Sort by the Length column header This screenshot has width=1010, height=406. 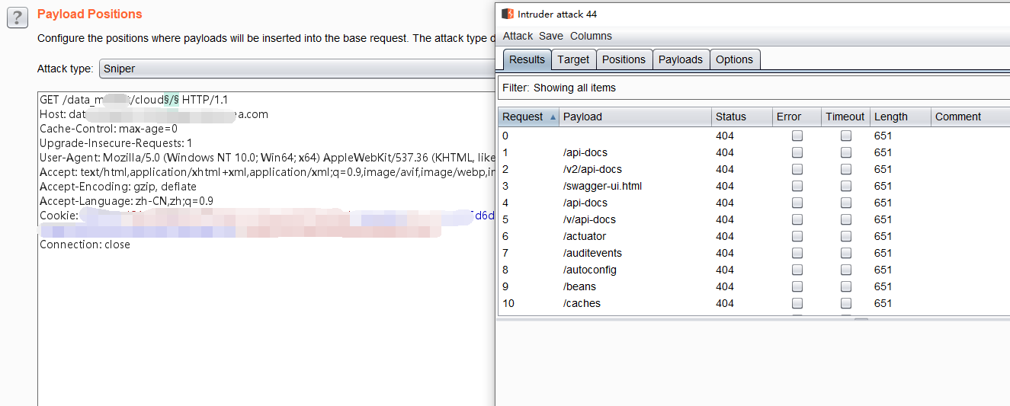point(900,117)
